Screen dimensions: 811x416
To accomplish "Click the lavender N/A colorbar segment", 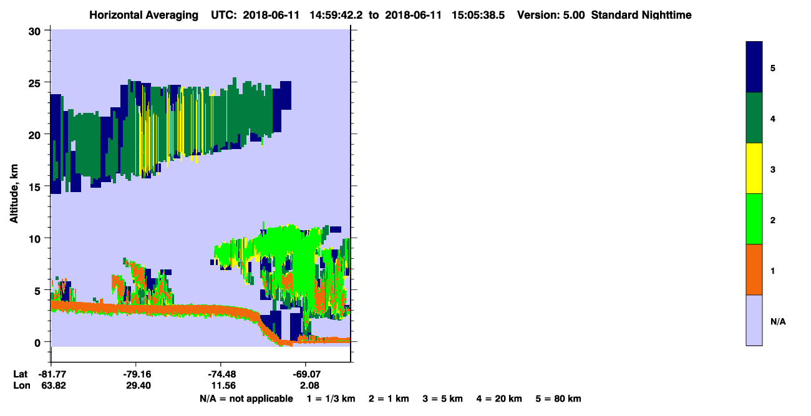I will click(x=754, y=320).
